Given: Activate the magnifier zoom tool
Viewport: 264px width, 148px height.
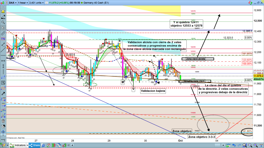Looking at the screenshot, I should [x=3, y=22].
